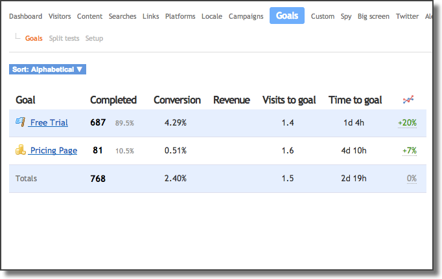
Task: Open the Sort: Alphabetical dropdown
Action: (x=47, y=69)
